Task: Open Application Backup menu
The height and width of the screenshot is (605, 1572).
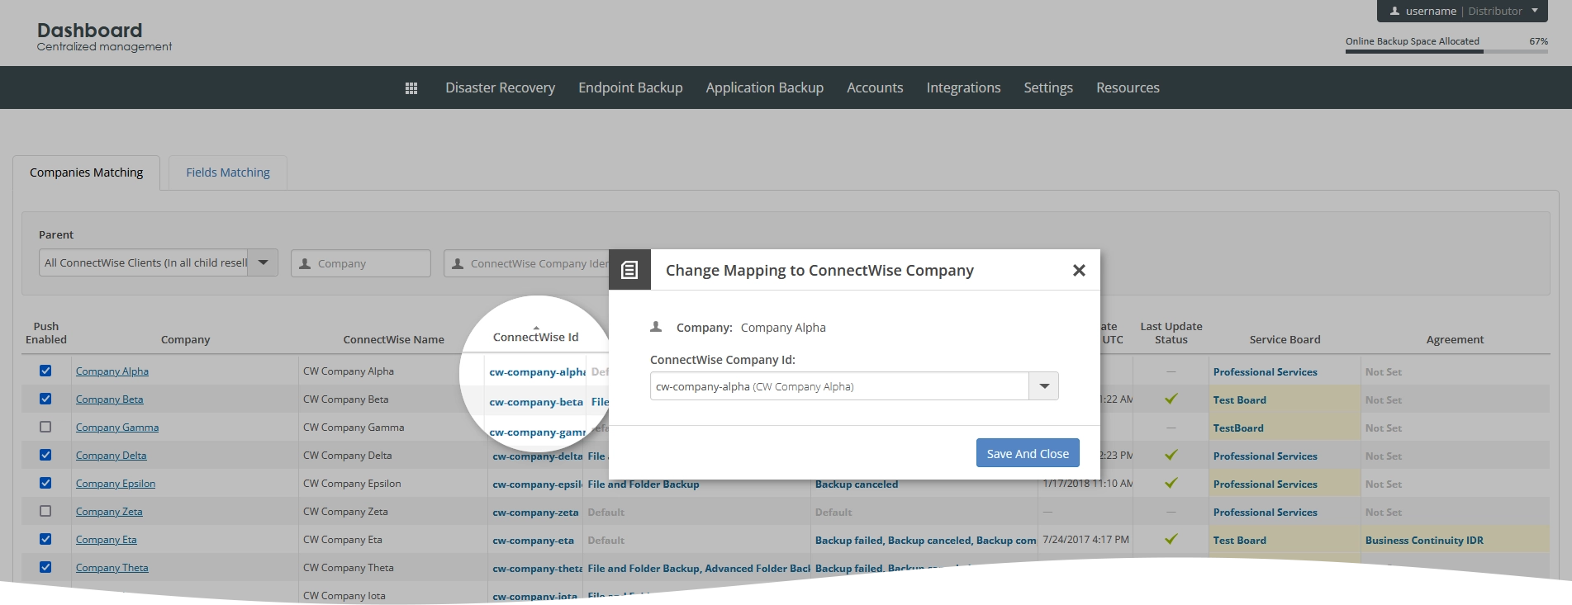Action: (x=764, y=87)
